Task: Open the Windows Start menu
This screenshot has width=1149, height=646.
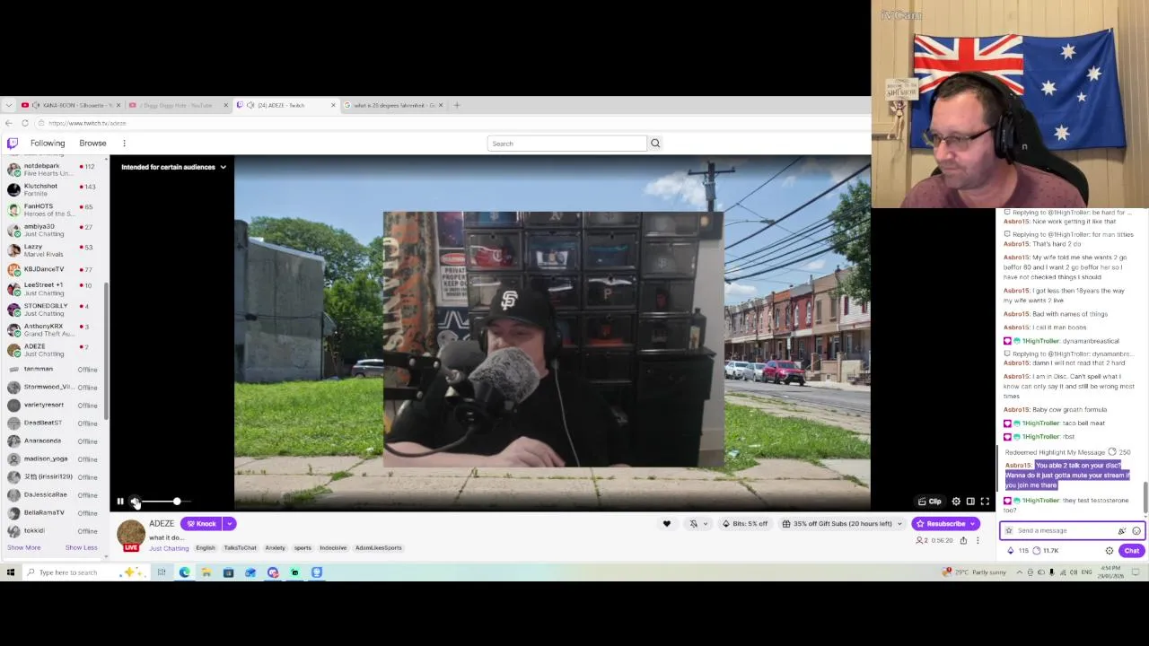Action: pos(11,572)
